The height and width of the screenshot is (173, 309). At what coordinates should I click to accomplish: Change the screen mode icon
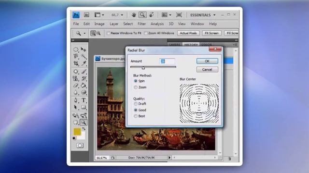179,15
